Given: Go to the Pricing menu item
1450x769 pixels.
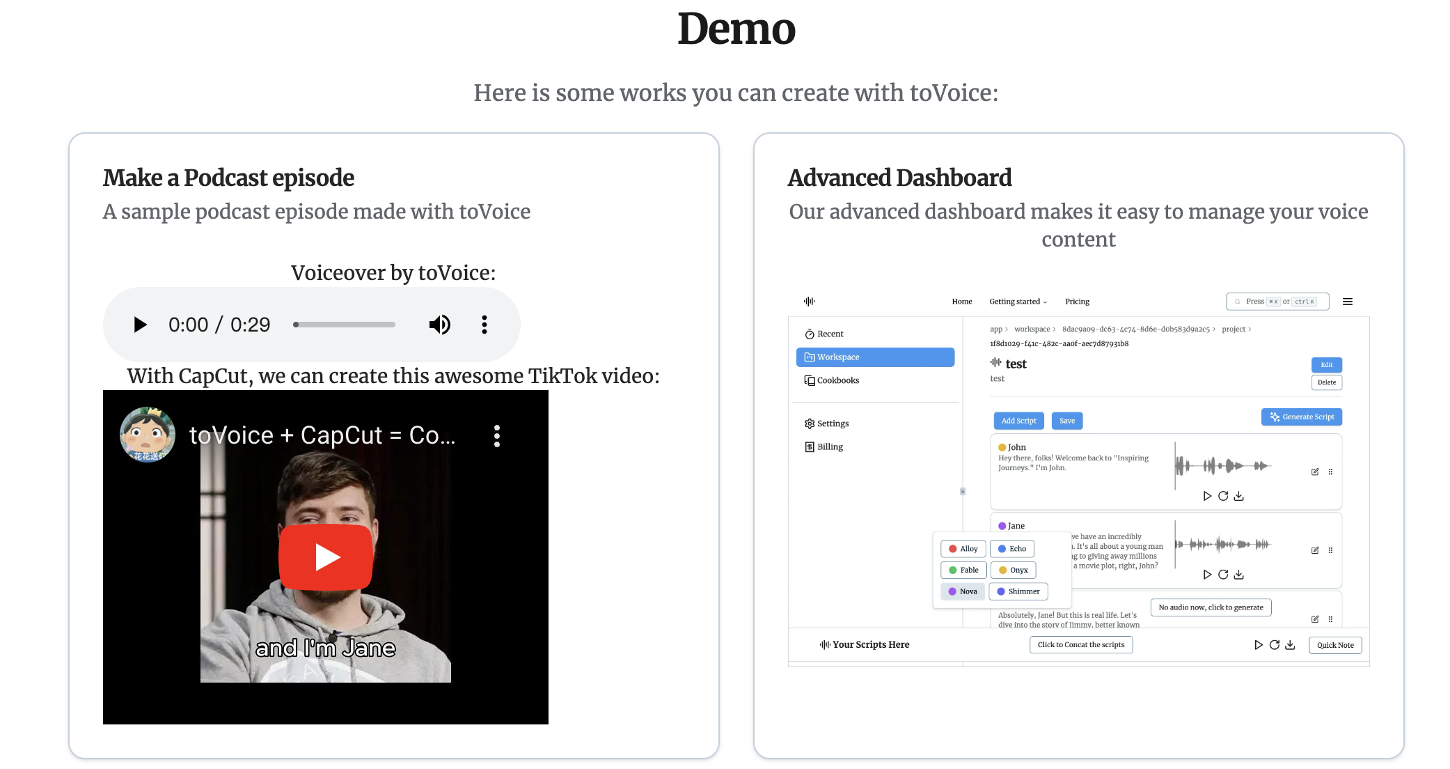Looking at the screenshot, I should click(x=1077, y=302).
